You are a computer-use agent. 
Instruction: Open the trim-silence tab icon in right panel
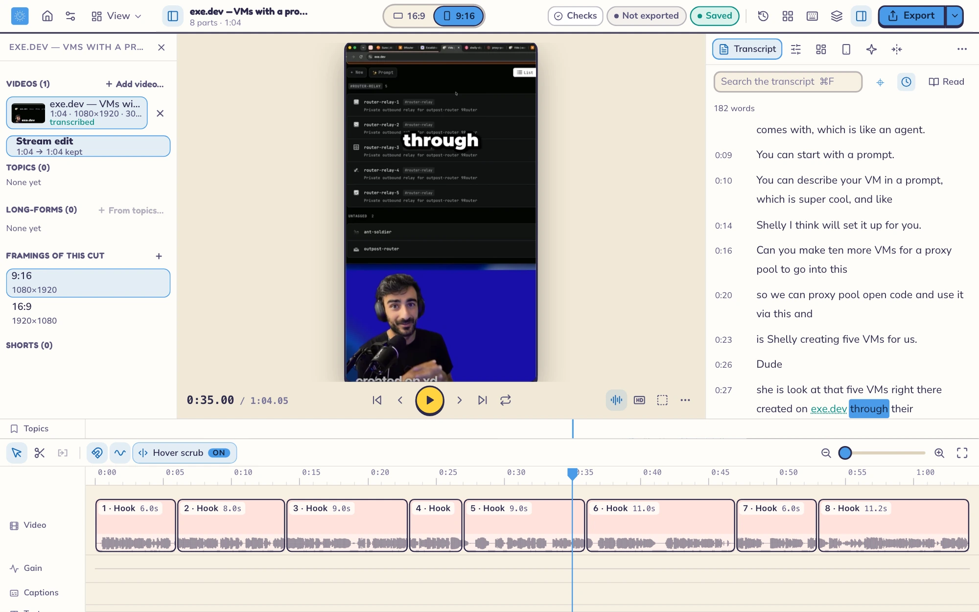pos(897,49)
